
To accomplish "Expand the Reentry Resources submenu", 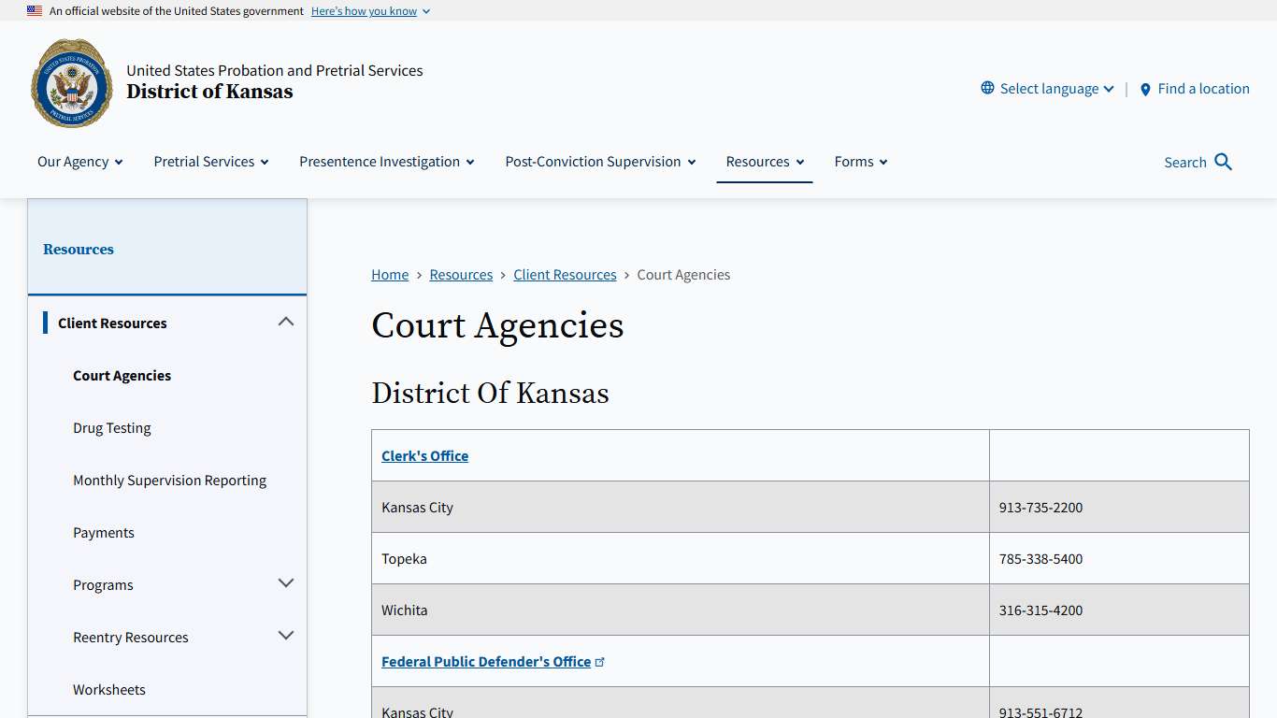I will tap(286, 635).
